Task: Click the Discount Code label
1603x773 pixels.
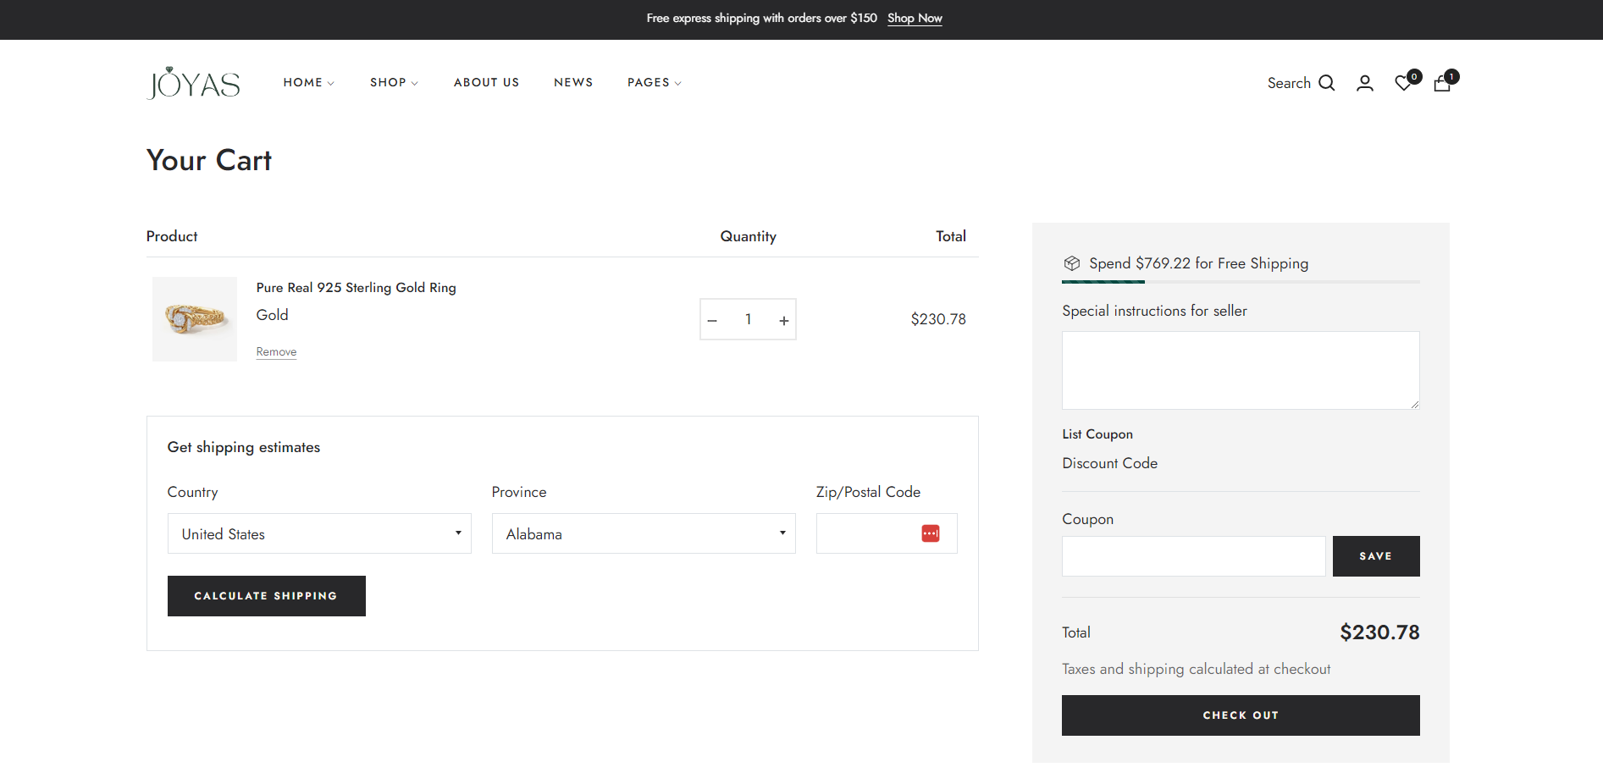Action: tap(1109, 463)
